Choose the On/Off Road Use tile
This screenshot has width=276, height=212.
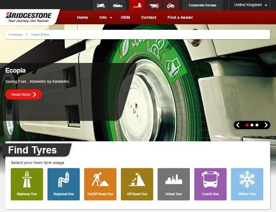tap(100, 184)
